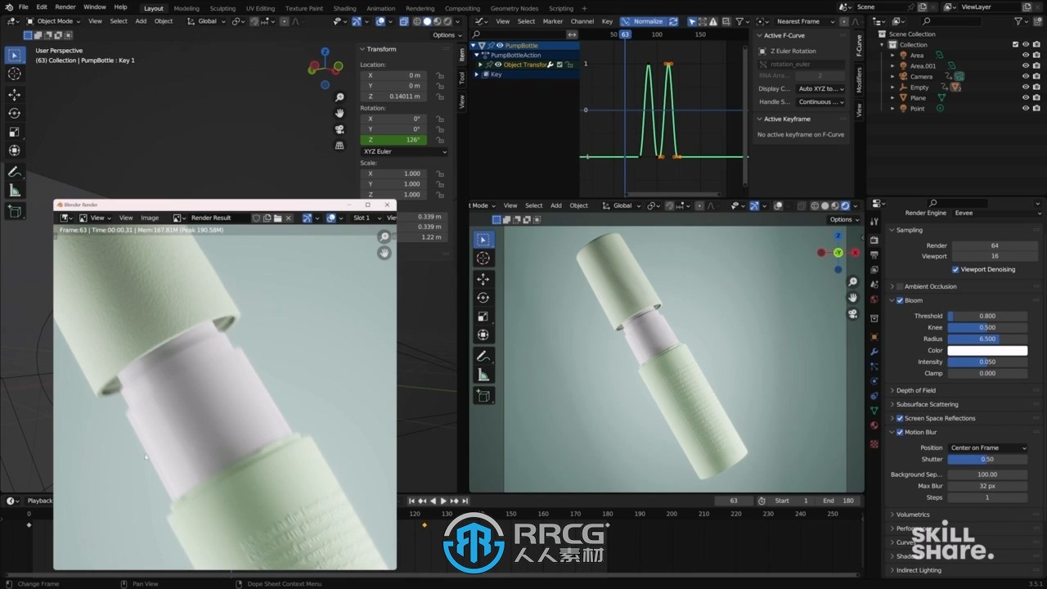Adjust the Motion Blur Shutter slider

pyautogui.click(x=987, y=459)
